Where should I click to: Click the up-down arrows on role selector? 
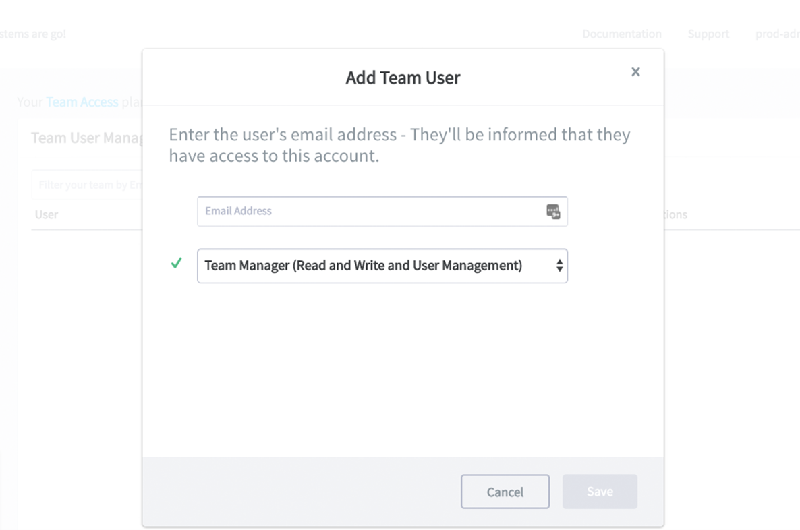pyautogui.click(x=559, y=266)
